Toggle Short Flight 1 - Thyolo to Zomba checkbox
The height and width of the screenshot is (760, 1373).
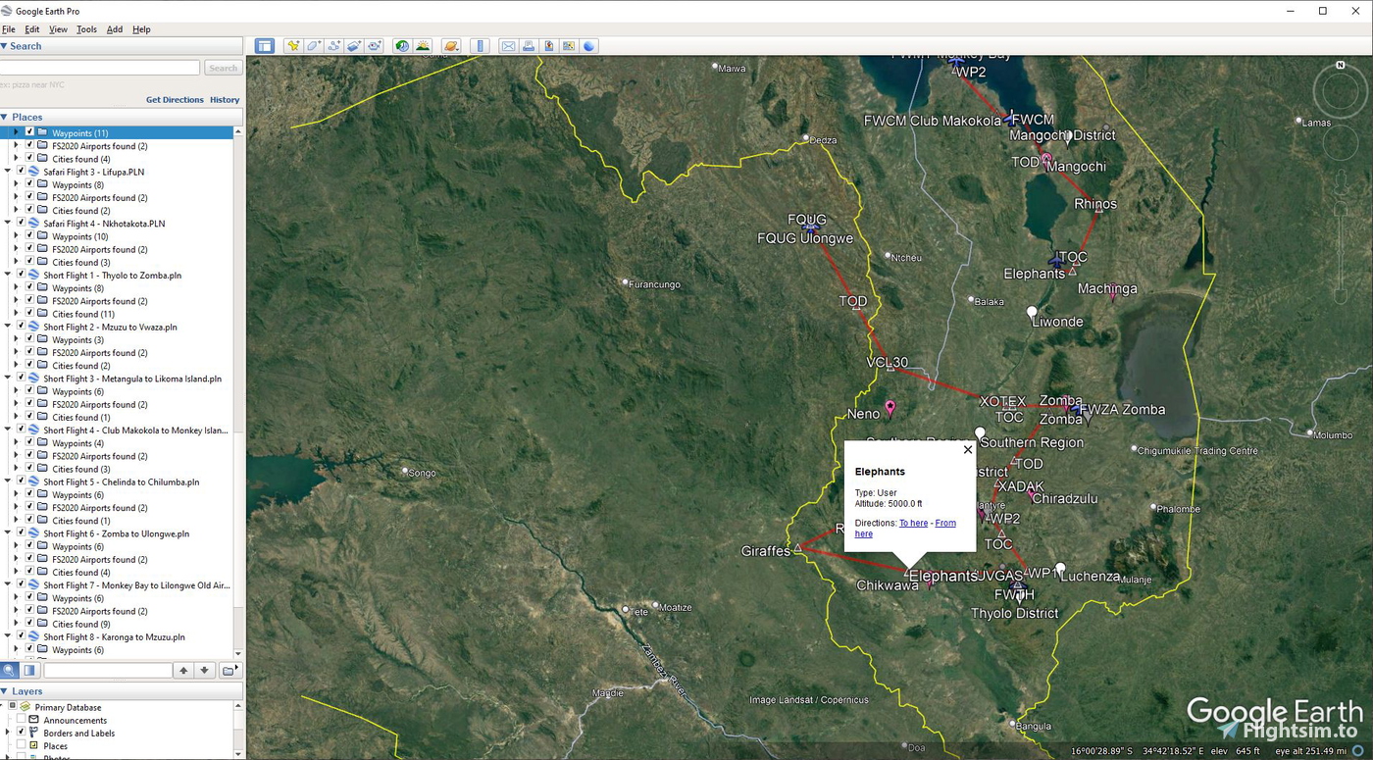coord(21,276)
